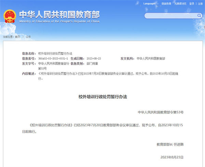The width and height of the screenshot is (205, 167).
Task: Open the Languages dropdown
Action: (151, 4)
